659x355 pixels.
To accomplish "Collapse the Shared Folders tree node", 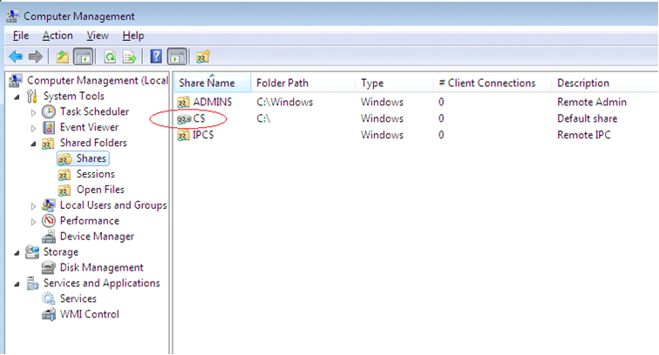I will coord(34,143).
